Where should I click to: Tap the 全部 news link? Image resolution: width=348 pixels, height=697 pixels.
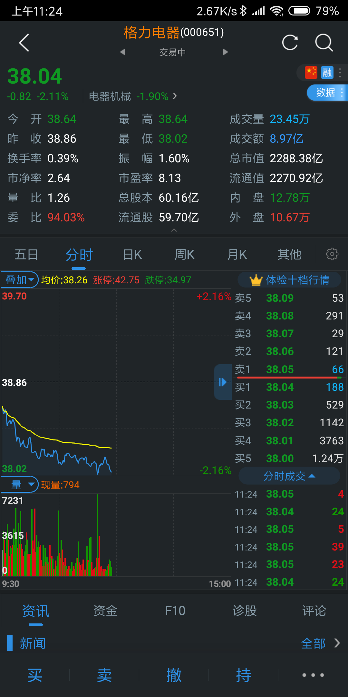pos(313,643)
